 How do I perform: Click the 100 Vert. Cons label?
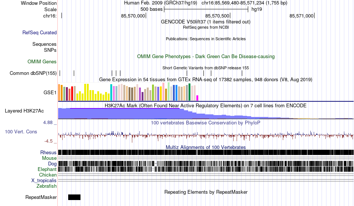pyautogui.click(x=21, y=131)
